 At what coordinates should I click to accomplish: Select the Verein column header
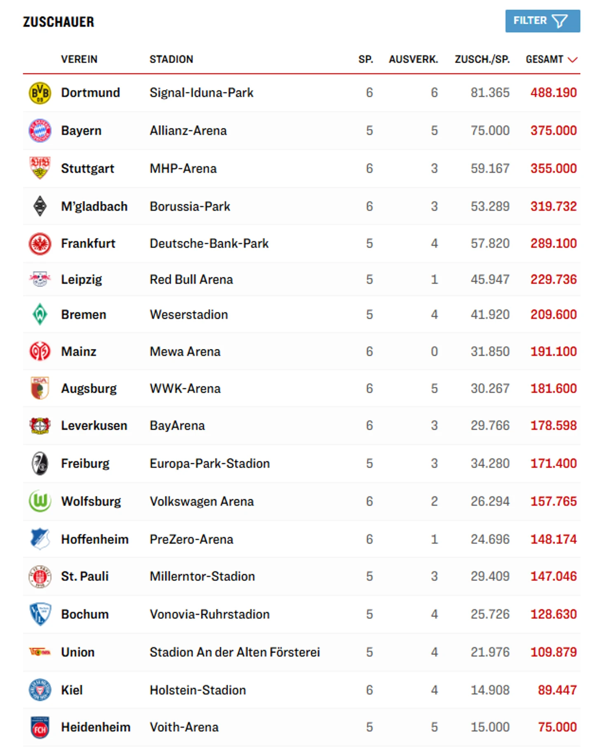79,59
